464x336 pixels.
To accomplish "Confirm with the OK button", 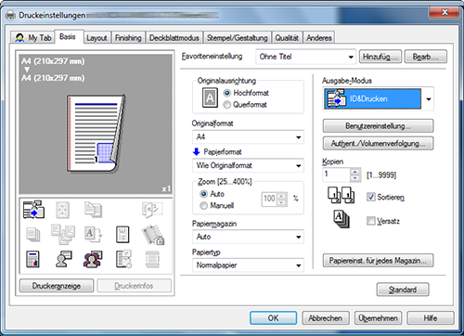I will pyautogui.click(x=273, y=318).
